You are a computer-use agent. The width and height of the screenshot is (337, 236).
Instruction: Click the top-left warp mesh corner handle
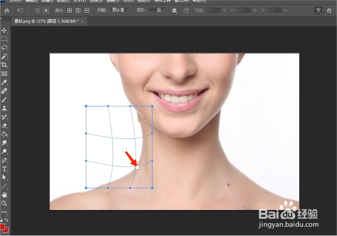pyautogui.click(x=86, y=106)
